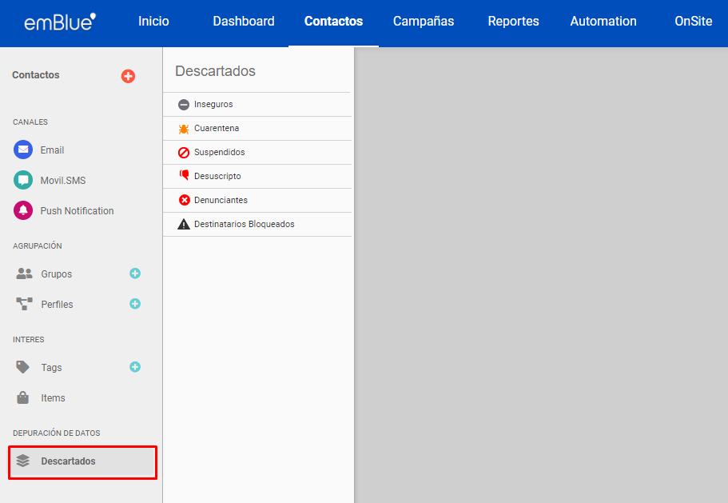View Suspendidos contacts
The width and height of the screenshot is (728, 503).
219,153
